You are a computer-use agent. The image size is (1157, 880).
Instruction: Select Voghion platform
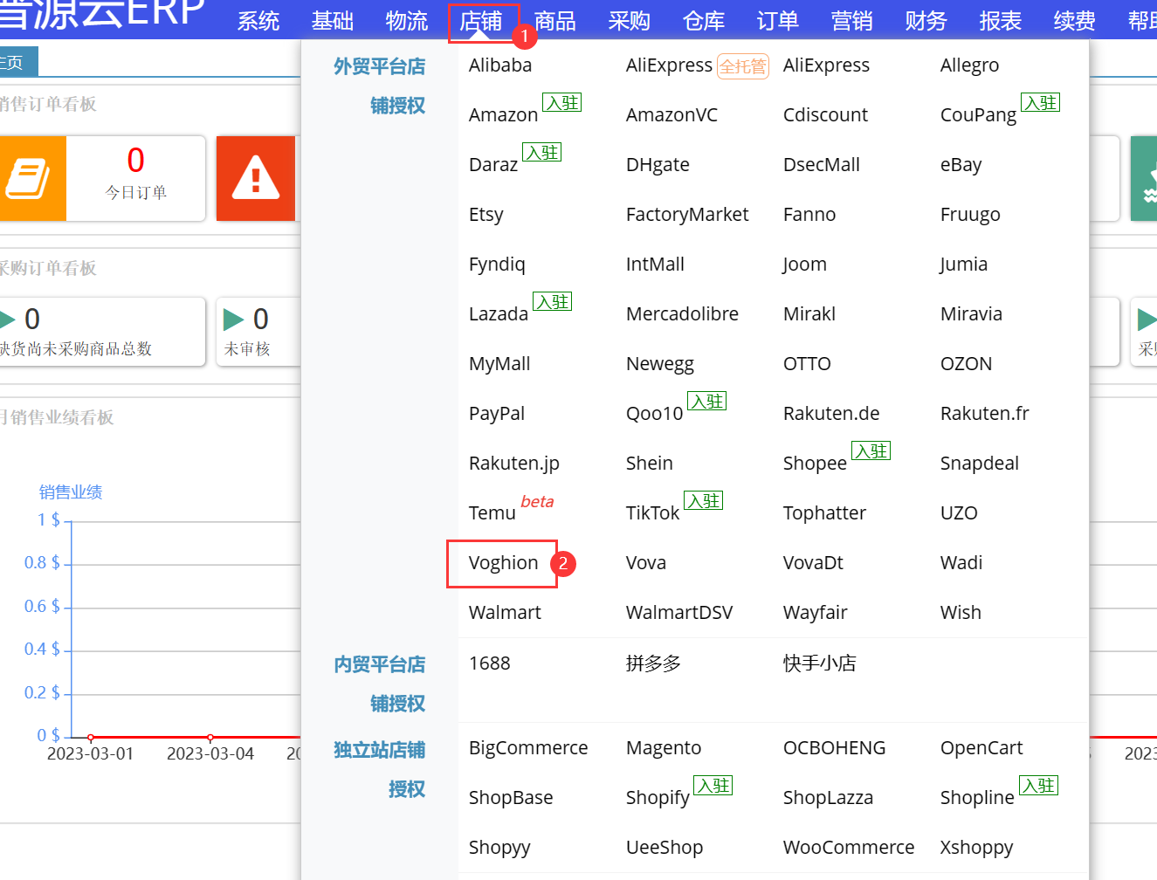pyautogui.click(x=503, y=563)
